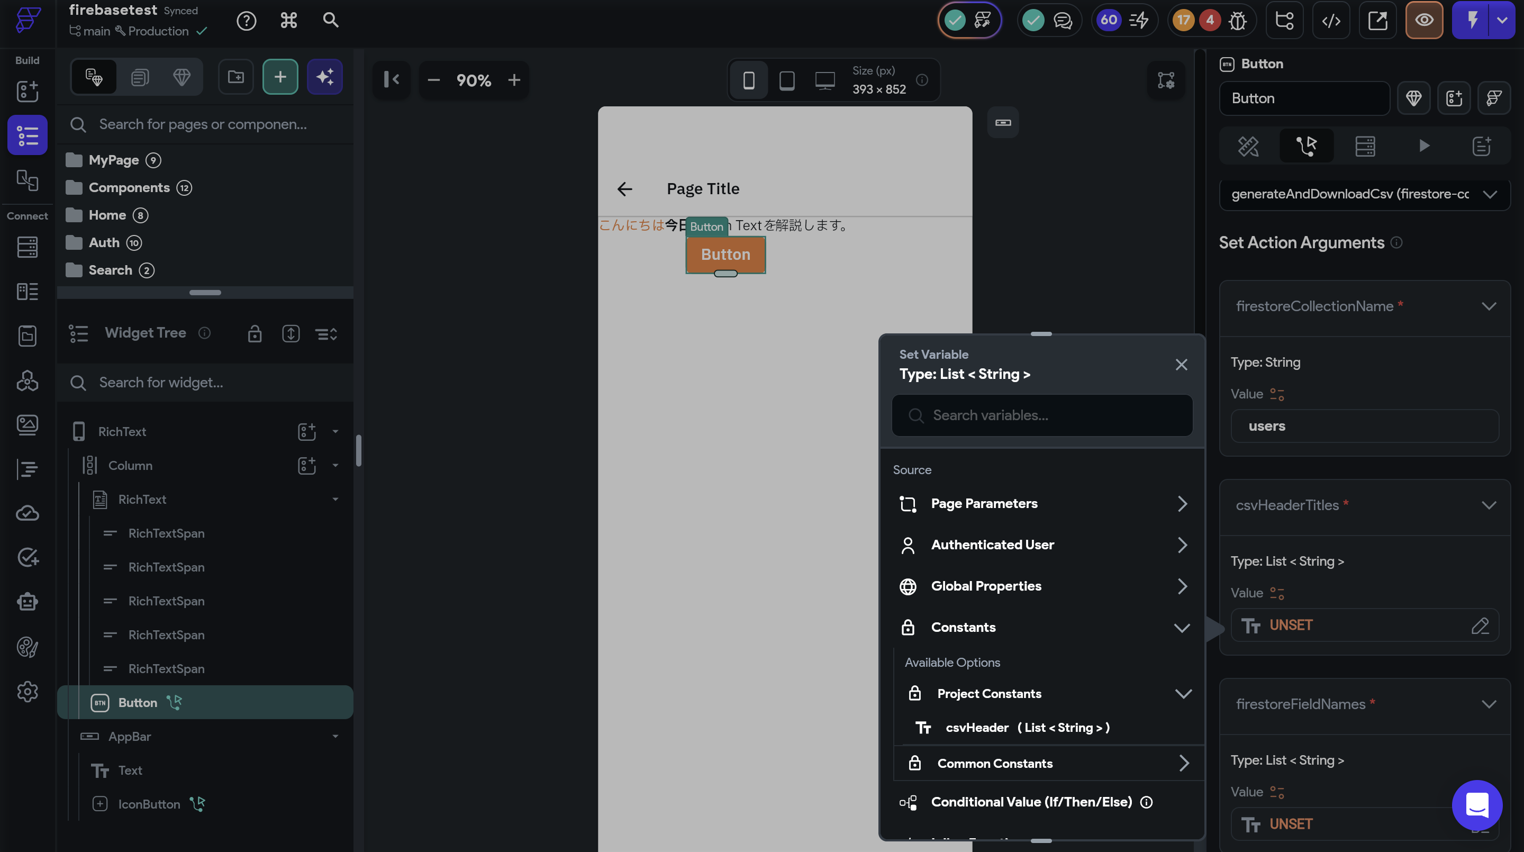1524x852 pixels.
Task: Click the Conditional Value (If/Then/Else) option
Action: pos(1031,802)
